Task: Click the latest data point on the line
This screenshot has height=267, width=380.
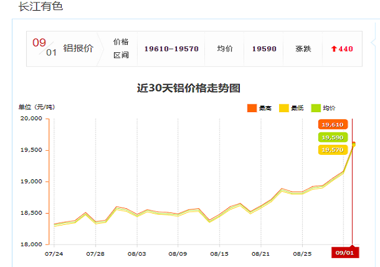Action: 353,144
